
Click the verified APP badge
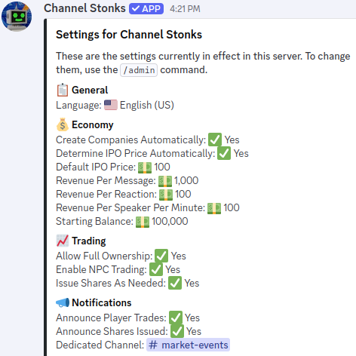point(146,9)
